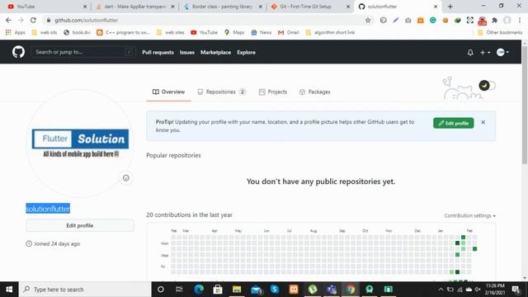Image resolution: width=528 pixels, height=297 pixels.
Task: Bookmark this page with star icon
Action: tap(368, 20)
